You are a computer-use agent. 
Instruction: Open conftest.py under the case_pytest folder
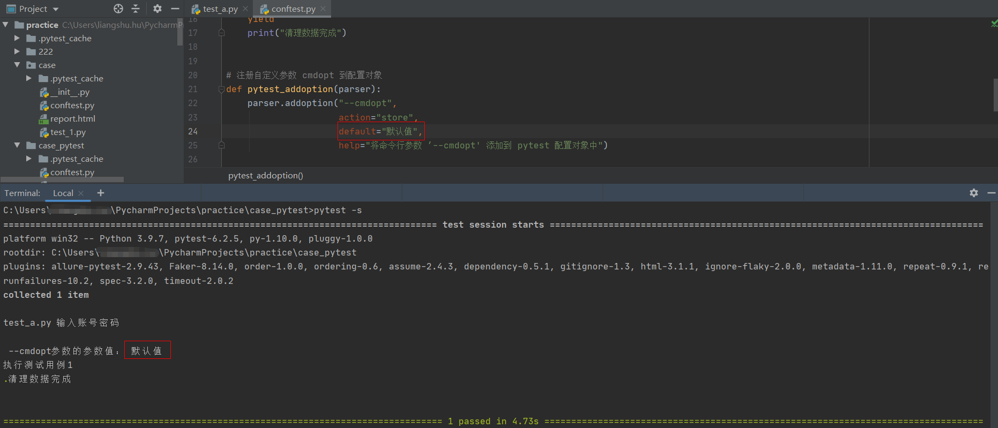[72, 172]
